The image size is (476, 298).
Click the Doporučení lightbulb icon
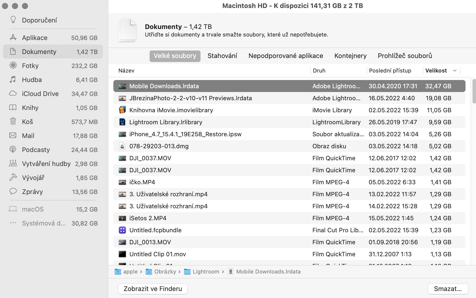click(x=13, y=20)
